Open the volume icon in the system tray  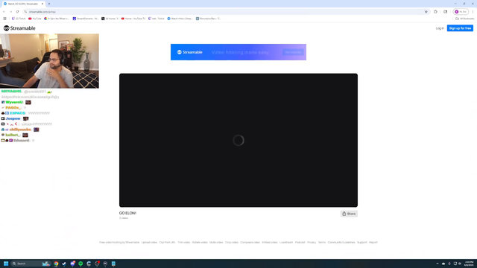pyautogui.click(x=460, y=264)
